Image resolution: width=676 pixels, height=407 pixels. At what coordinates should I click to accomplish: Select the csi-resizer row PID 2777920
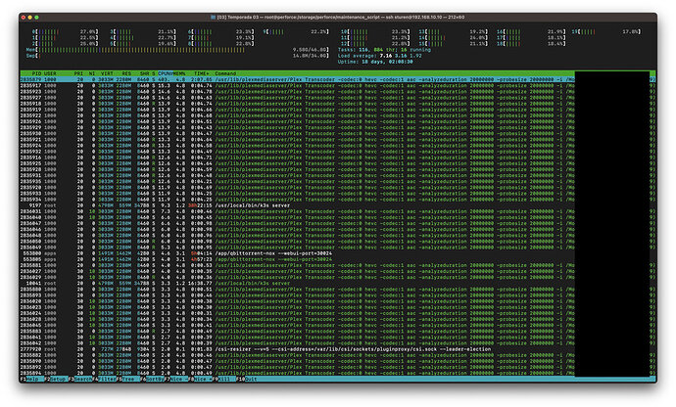pyautogui.click(x=338, y=349)
